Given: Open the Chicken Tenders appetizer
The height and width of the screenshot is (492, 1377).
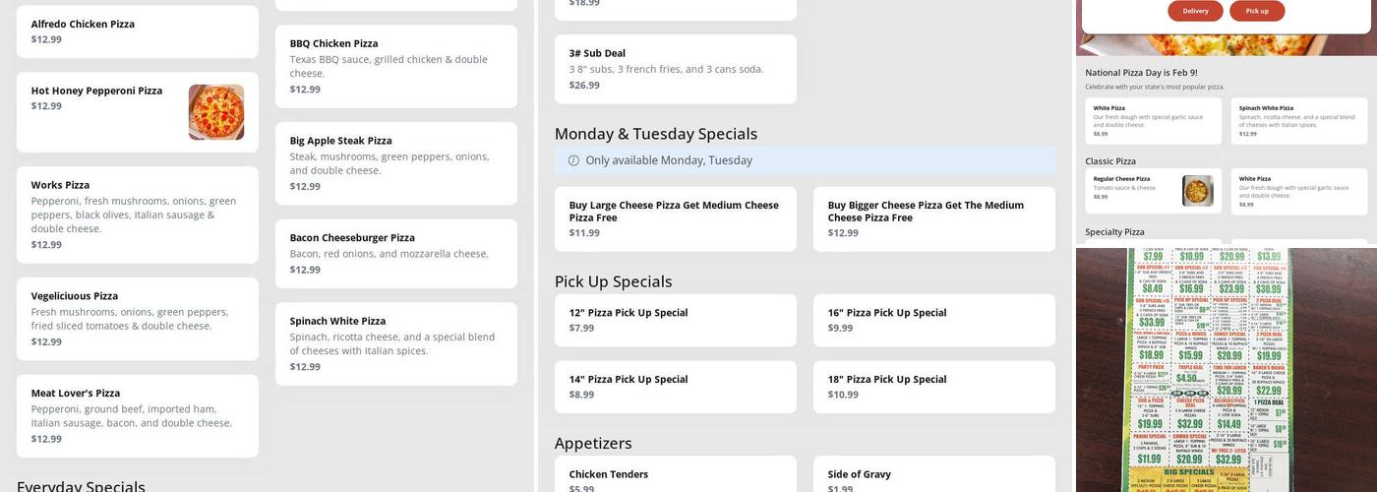Looking at the screenshot, I should coord(675,475).
